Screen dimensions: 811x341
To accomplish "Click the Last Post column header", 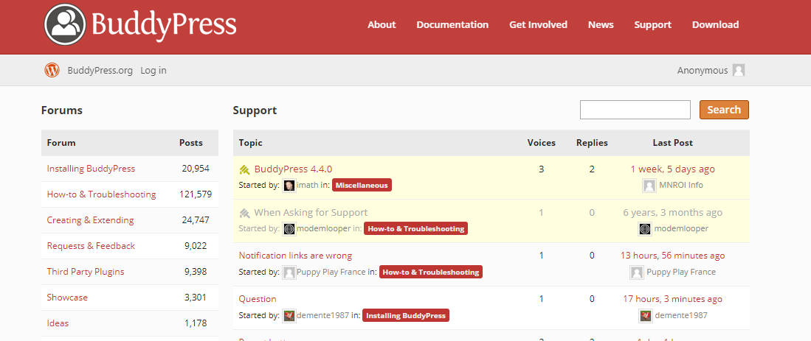I will [672, 143].
